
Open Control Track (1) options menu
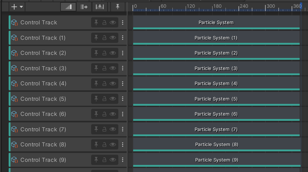coord(123,38)
